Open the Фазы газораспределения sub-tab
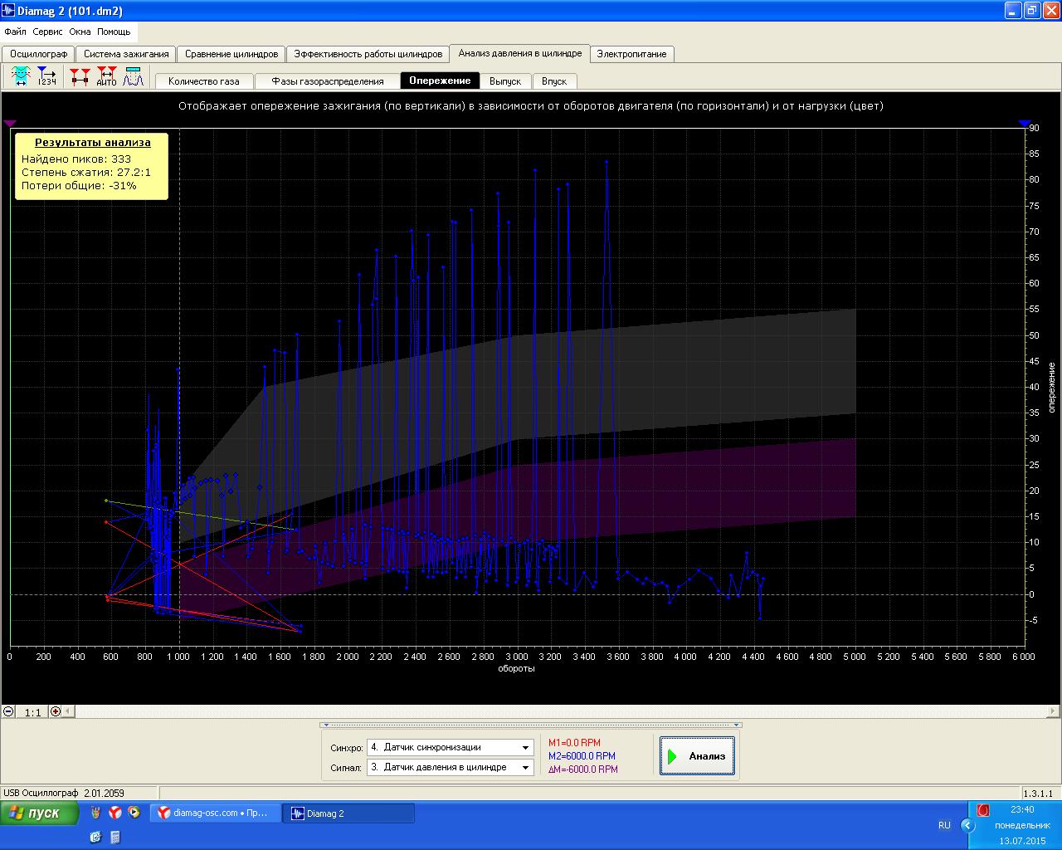The image size is (1062, 850). (x=328, y=81)
